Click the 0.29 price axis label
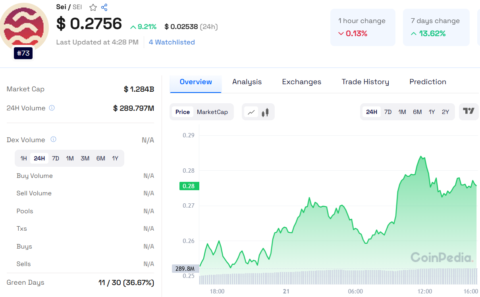This screenshot has width=480, height=297. 189,135
